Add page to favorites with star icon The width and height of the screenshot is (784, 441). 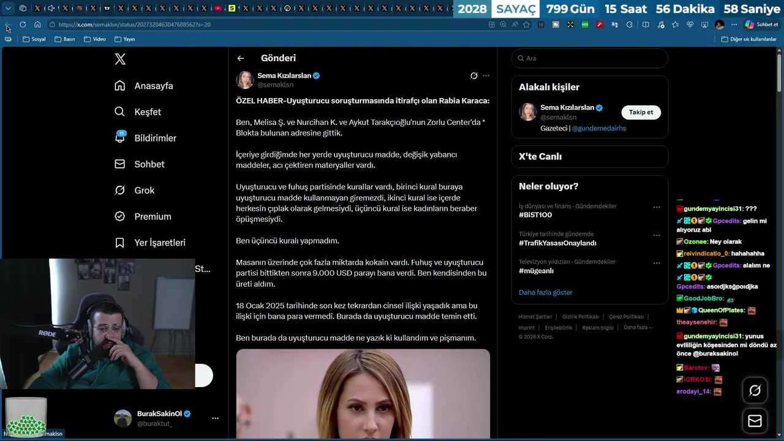click(526, 24)
